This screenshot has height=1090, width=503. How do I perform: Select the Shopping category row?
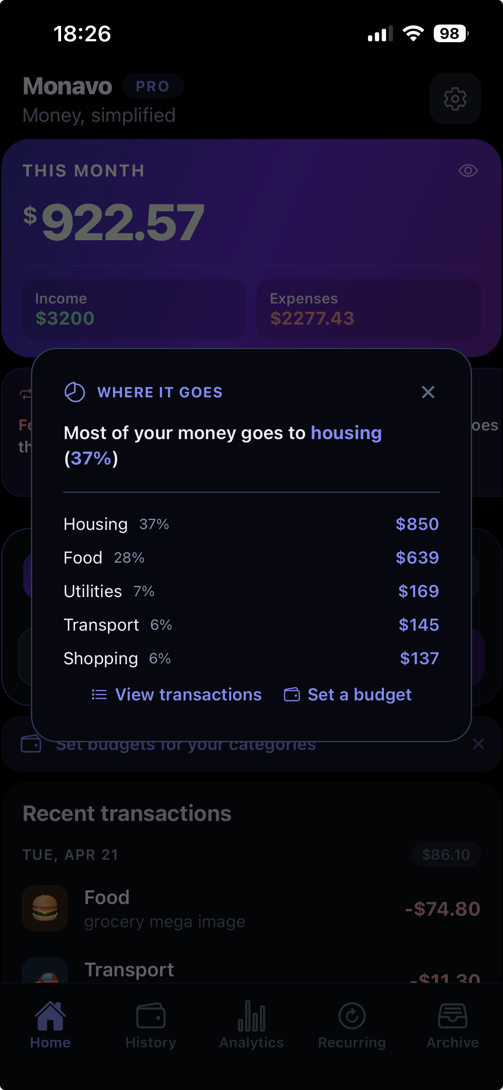(251, 658)
